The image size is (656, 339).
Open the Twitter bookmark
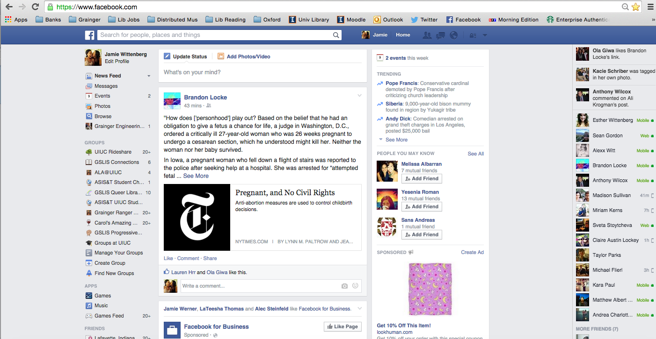[424, 20]
